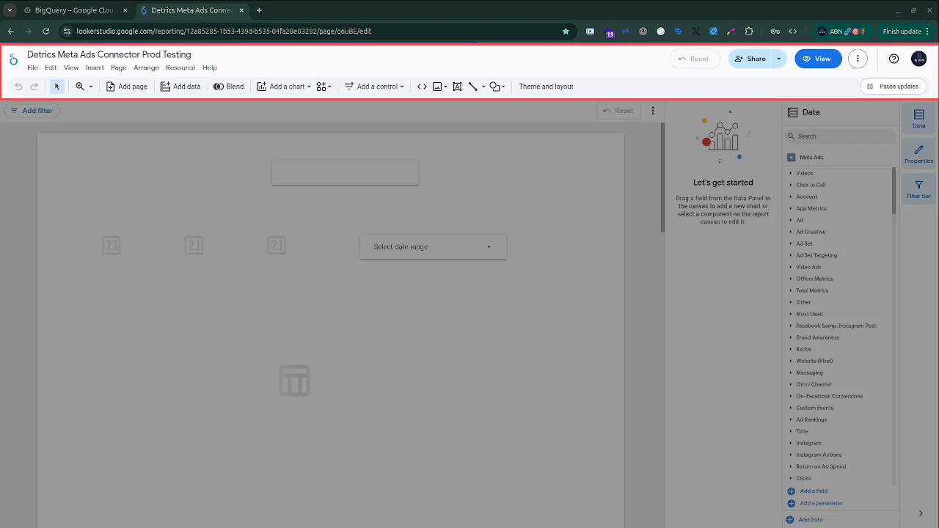Viewport: 939px width, 528px height.
Task: Open the Filter bar panel
Action: click(x=918, y=188)
